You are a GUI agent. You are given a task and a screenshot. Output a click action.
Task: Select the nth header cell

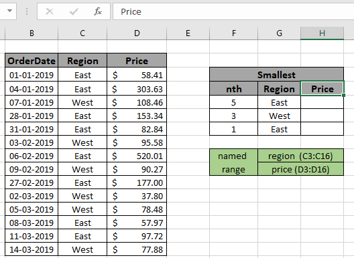point(234,89)
